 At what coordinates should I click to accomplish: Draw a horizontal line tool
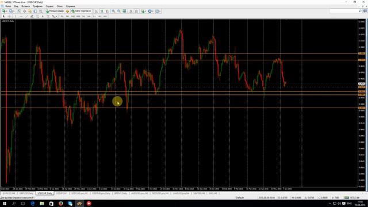pyautogui.click(x=21, y=16)
